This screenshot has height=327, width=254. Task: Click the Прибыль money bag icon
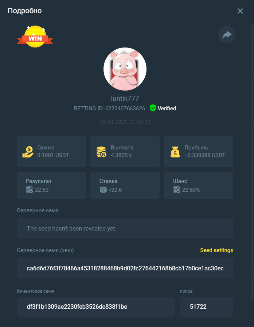tap(175, 152)
